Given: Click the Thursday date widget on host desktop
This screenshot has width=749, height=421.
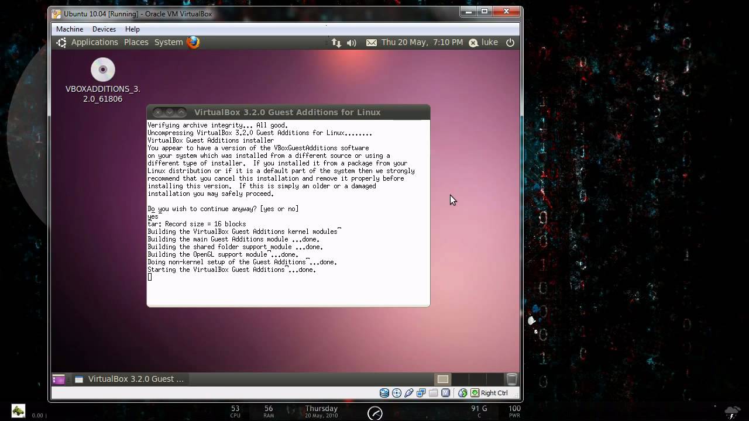Looking at the screenshot, I should coord(321,412).
